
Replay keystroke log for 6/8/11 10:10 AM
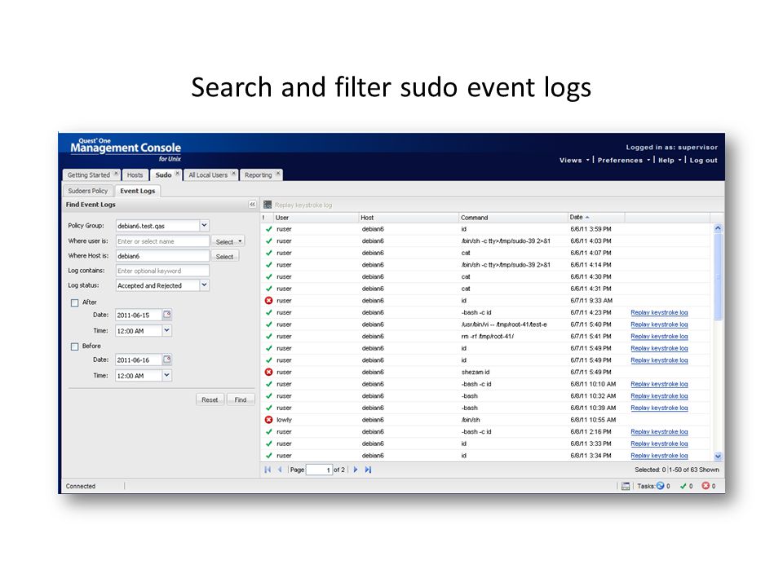659,384
